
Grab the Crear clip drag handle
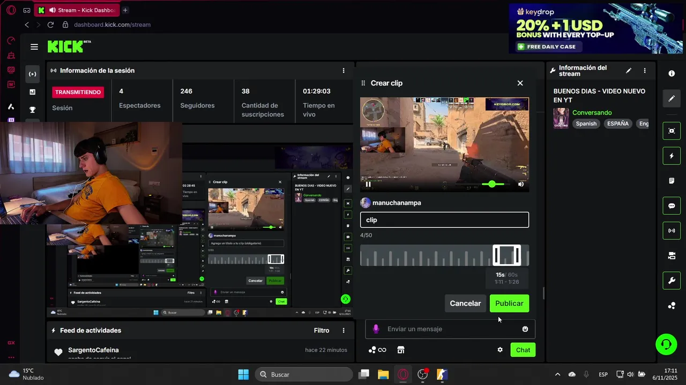point(363,83)
